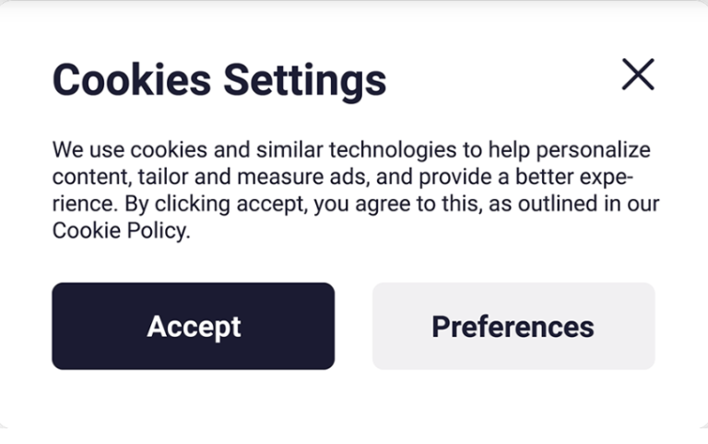Close the Cookies Settings dialog with X
The height and width of the screenshot is (444, 708).
tap(638, 75)
